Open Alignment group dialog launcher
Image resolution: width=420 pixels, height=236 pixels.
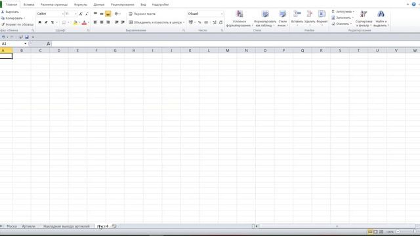point(184,31)
